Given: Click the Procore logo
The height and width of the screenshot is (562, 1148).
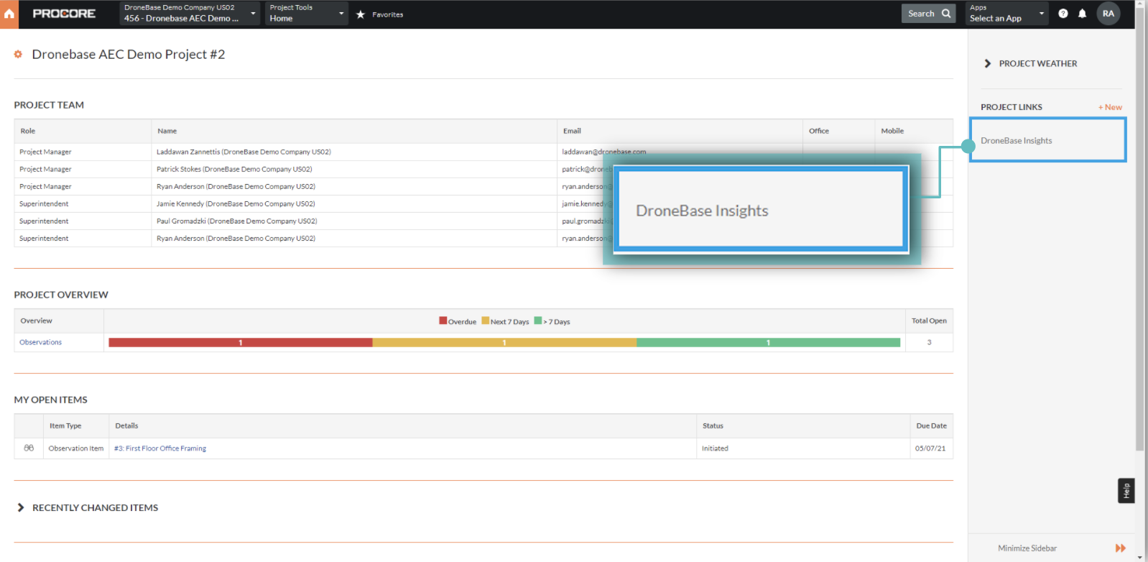Looking at the screenshot, I should click(x=64, y=14).
